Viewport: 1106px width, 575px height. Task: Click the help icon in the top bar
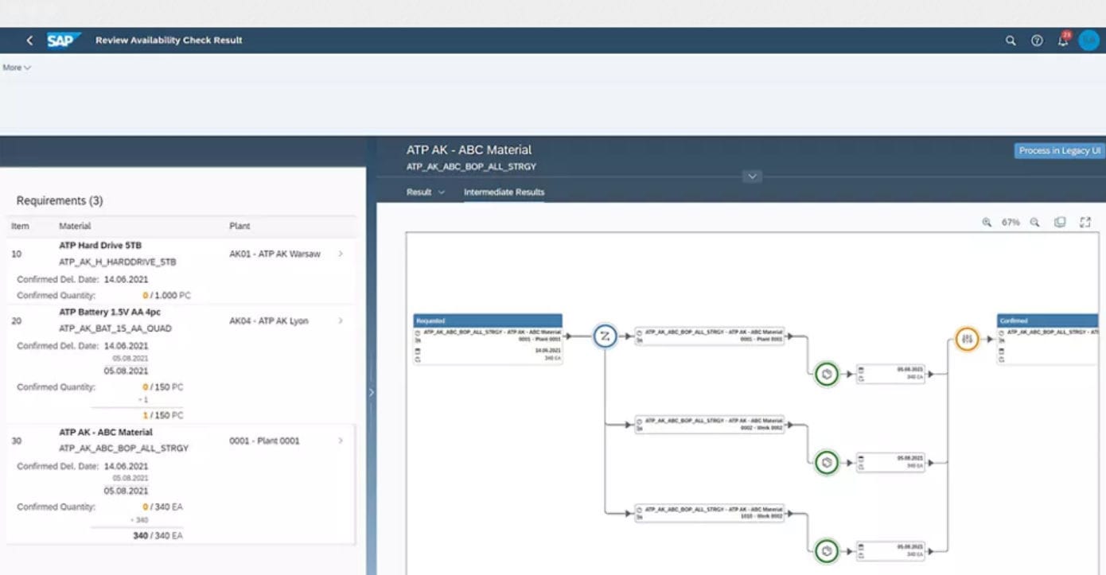(1037, 40)
